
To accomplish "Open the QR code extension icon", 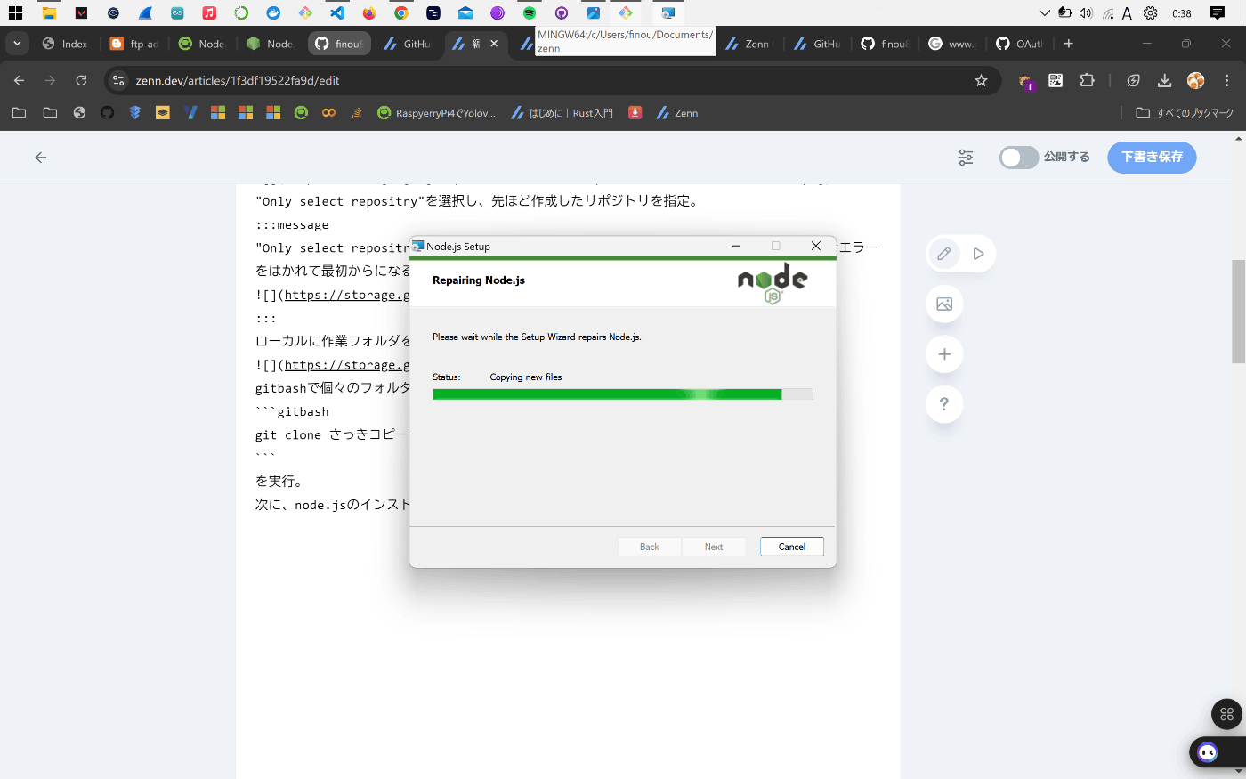I will point(1056,80).
